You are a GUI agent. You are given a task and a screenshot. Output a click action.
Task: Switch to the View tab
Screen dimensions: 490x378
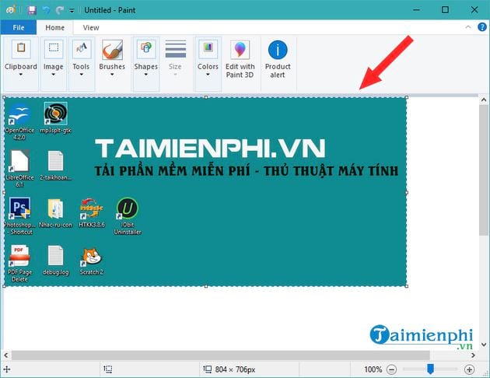pyautogui.click(x=91, y=27)
